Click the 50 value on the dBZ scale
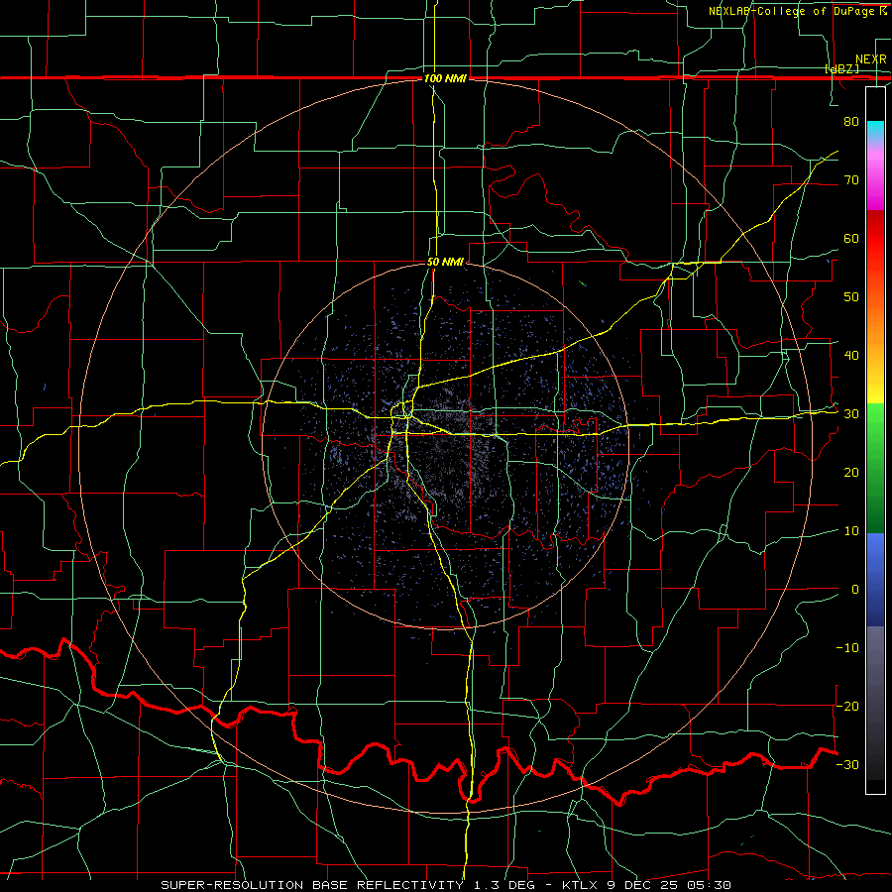This screenshot has height=892, width=892. pyautogui.click(x=851, y=297)
